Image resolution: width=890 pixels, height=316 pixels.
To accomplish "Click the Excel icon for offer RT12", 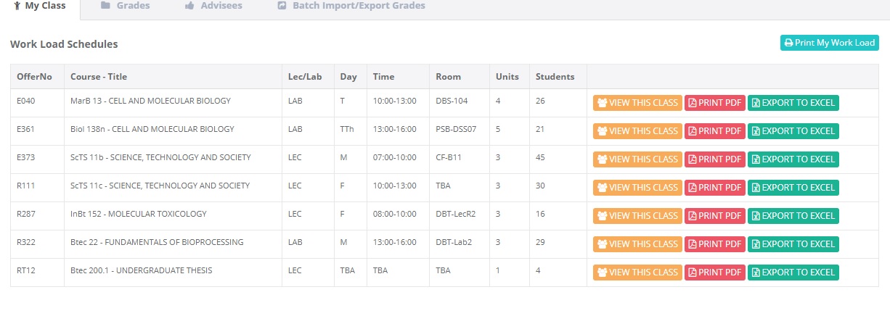I will pos(755,273).
